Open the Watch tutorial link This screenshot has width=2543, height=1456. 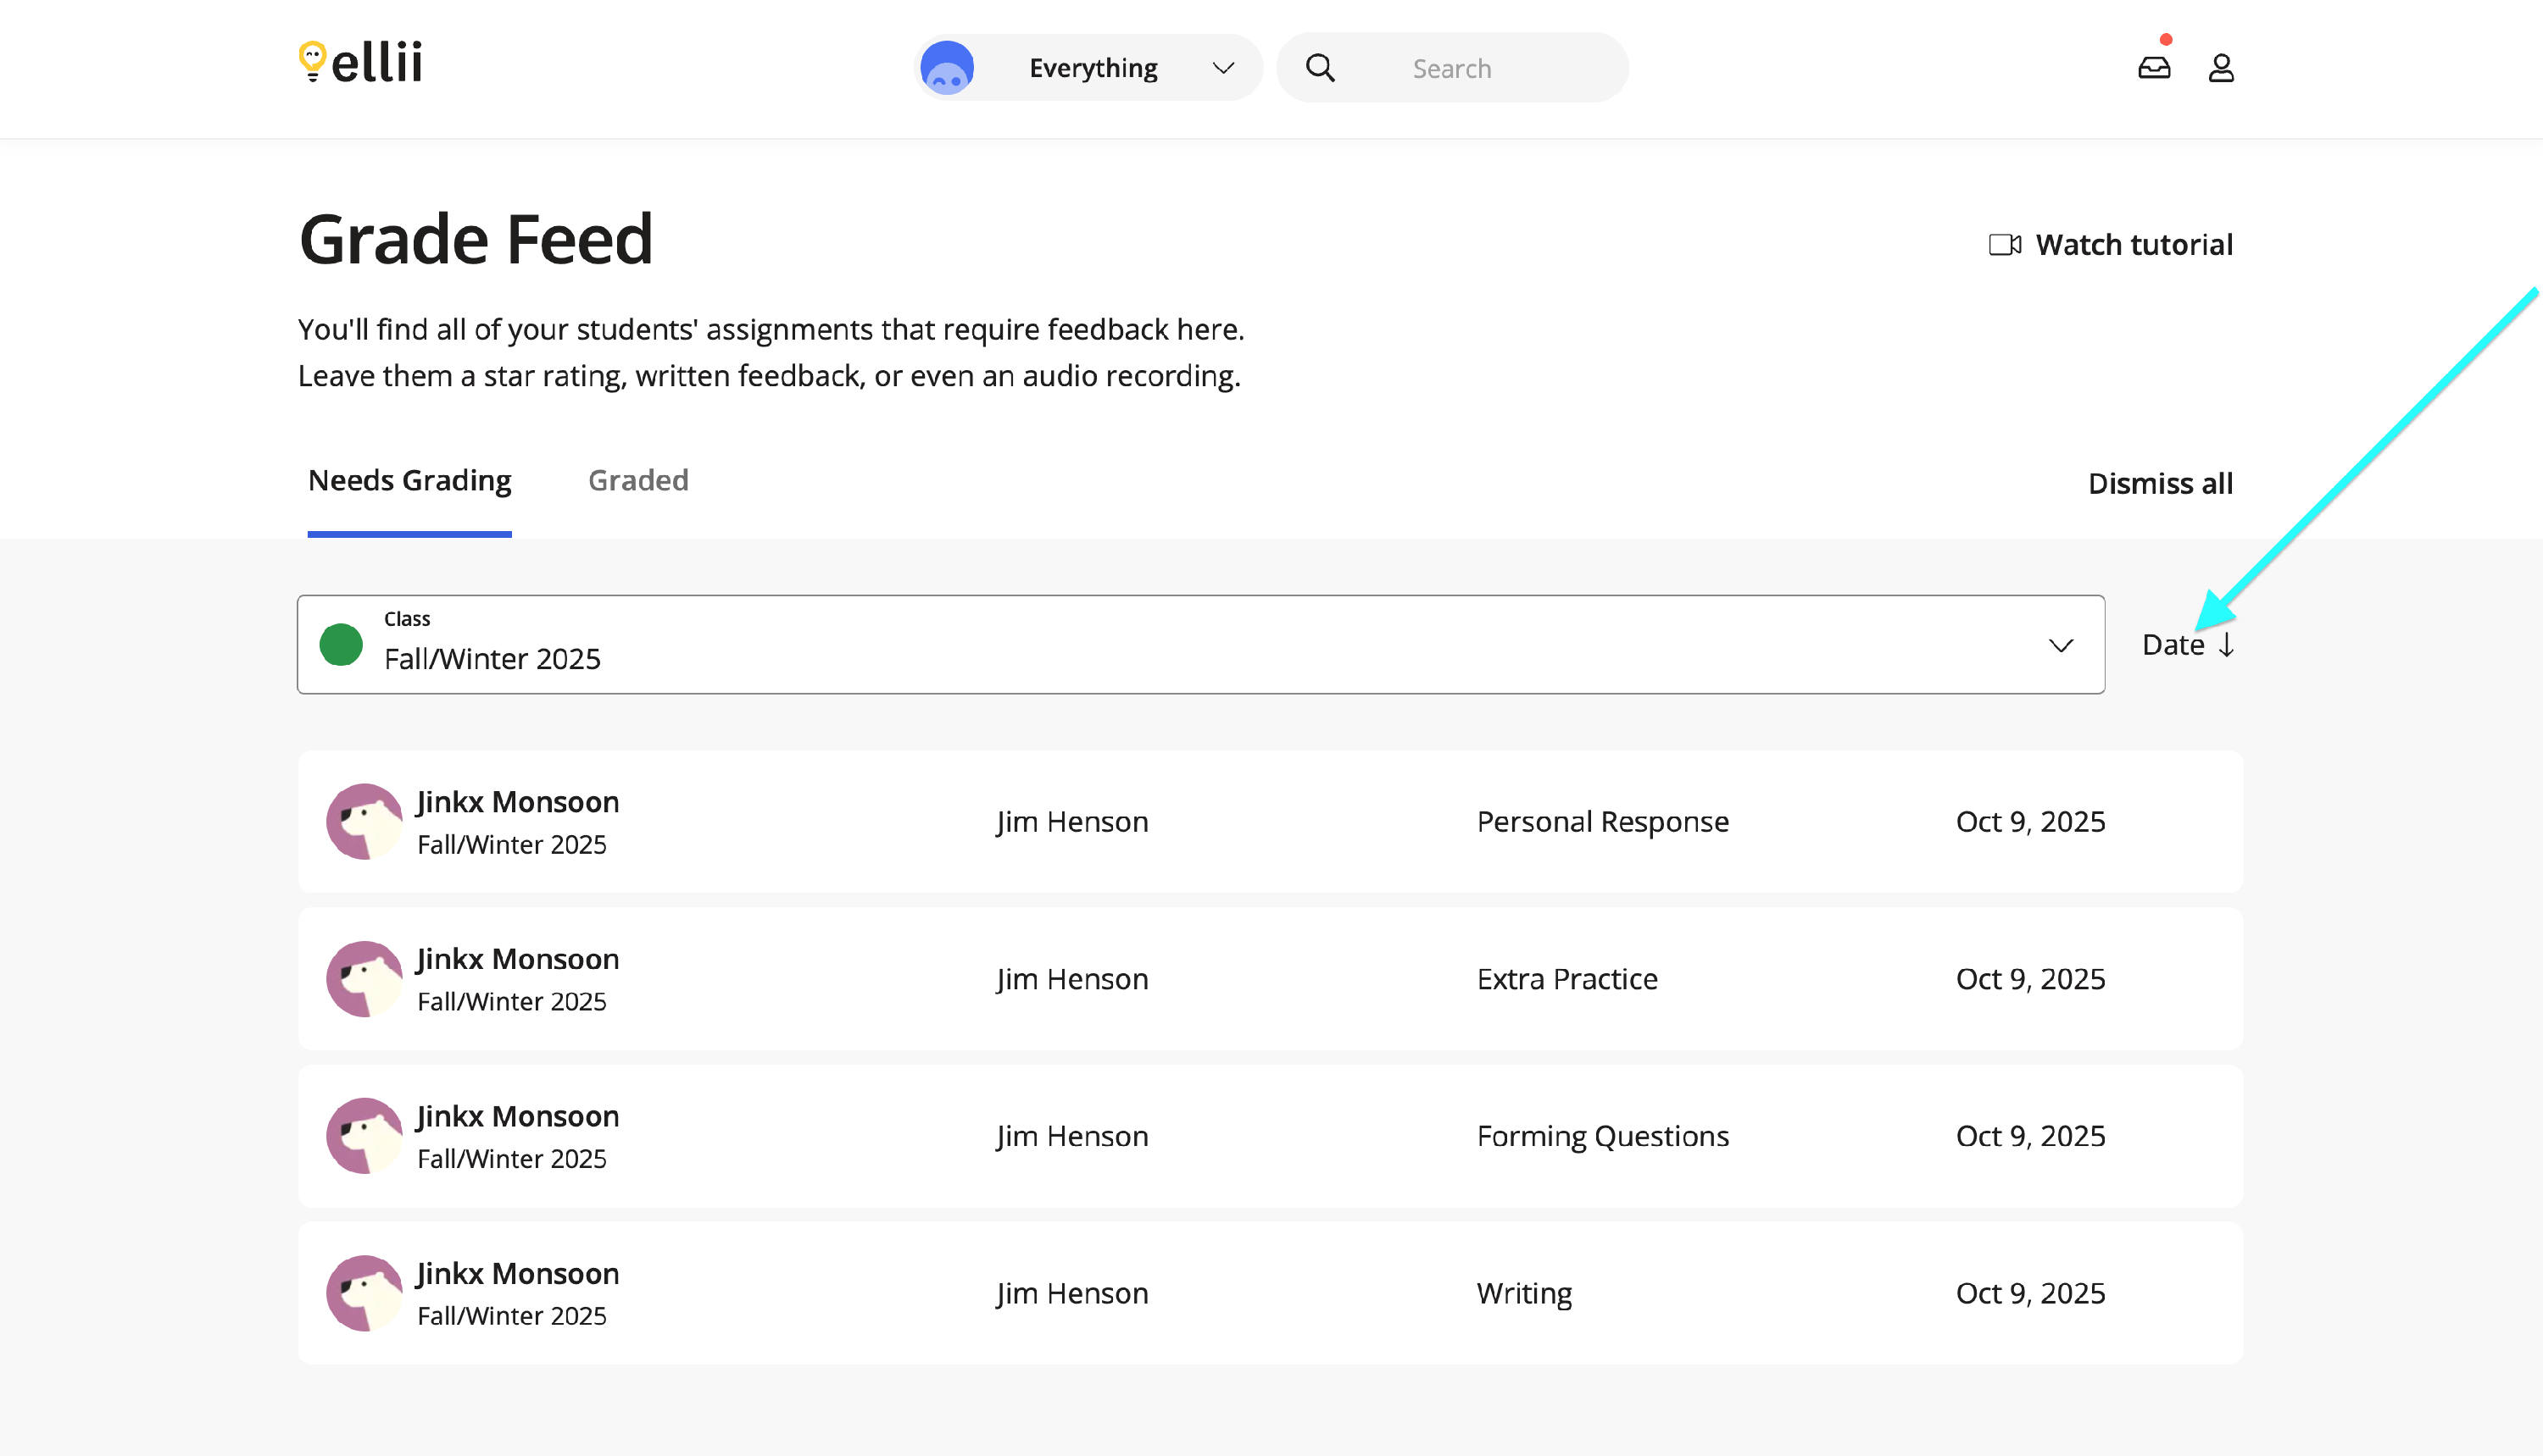coord(2133,245)
